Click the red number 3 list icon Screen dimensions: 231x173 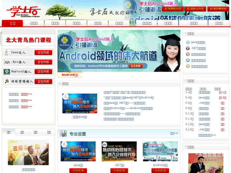pos(188,54)
